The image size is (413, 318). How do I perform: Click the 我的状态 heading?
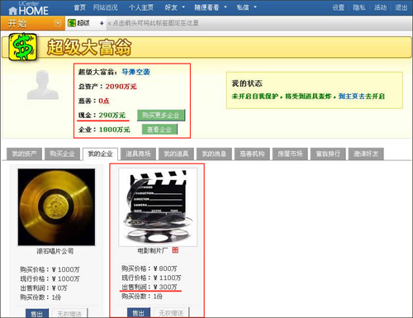pyautogui.click(x=247, y=83)
